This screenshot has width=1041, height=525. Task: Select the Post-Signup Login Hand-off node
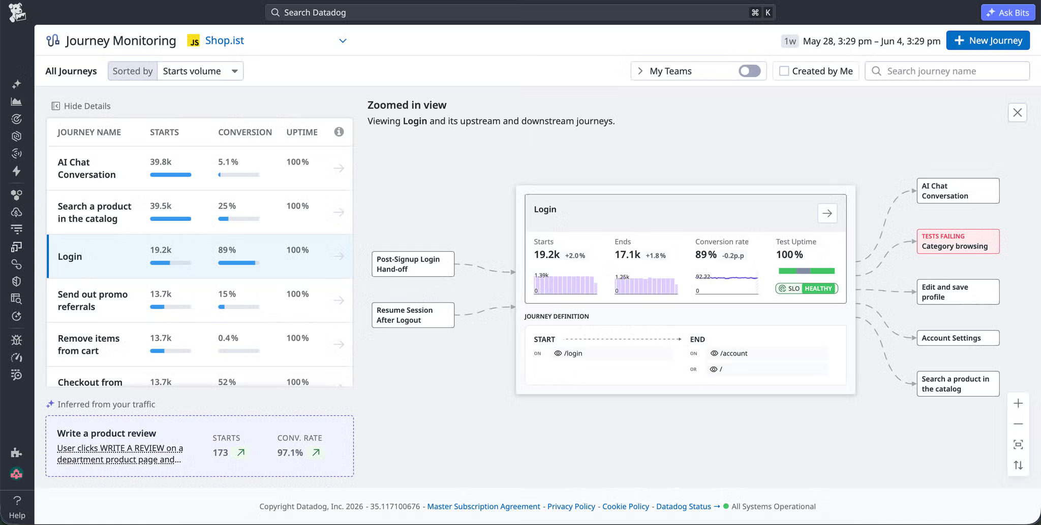click(413, 264)
